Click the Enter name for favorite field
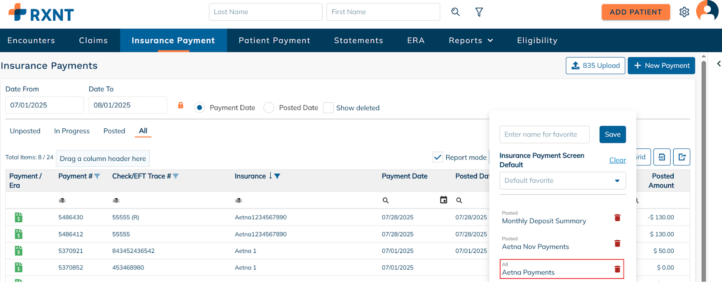 (x=544, y=135)
